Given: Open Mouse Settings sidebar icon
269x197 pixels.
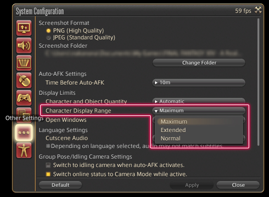Looking at the screenshot, I should tap(24, 80).
